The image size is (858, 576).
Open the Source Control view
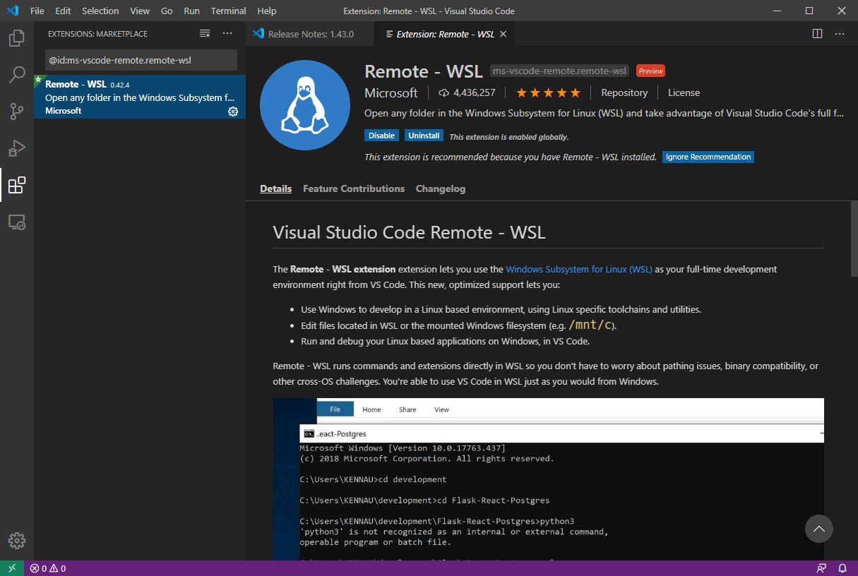point(17,112)
